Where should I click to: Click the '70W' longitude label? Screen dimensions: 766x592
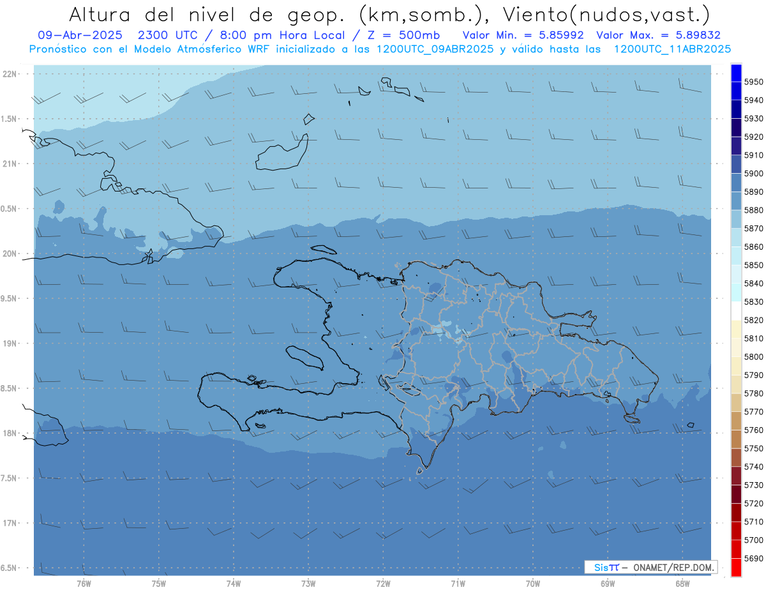click(x=533, y=584)
